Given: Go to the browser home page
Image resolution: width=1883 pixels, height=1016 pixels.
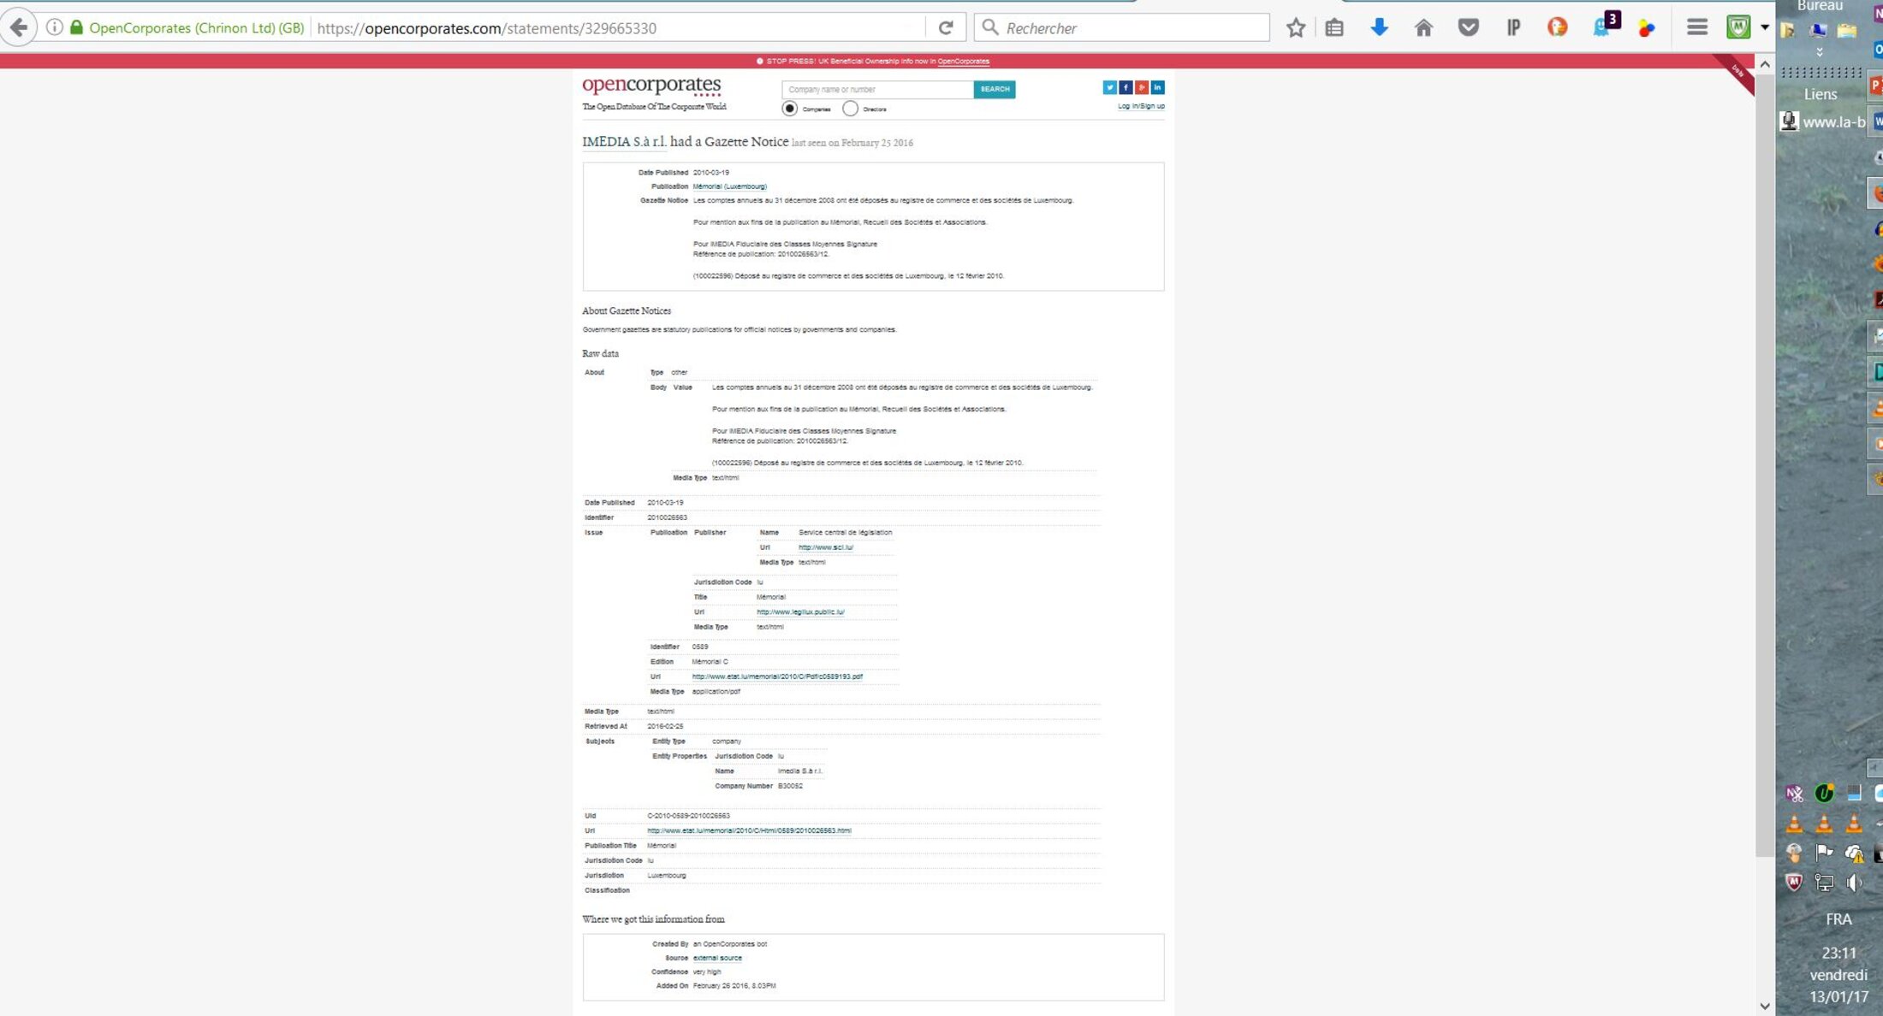Looking at the screenshot, I should coord(1423,28).
